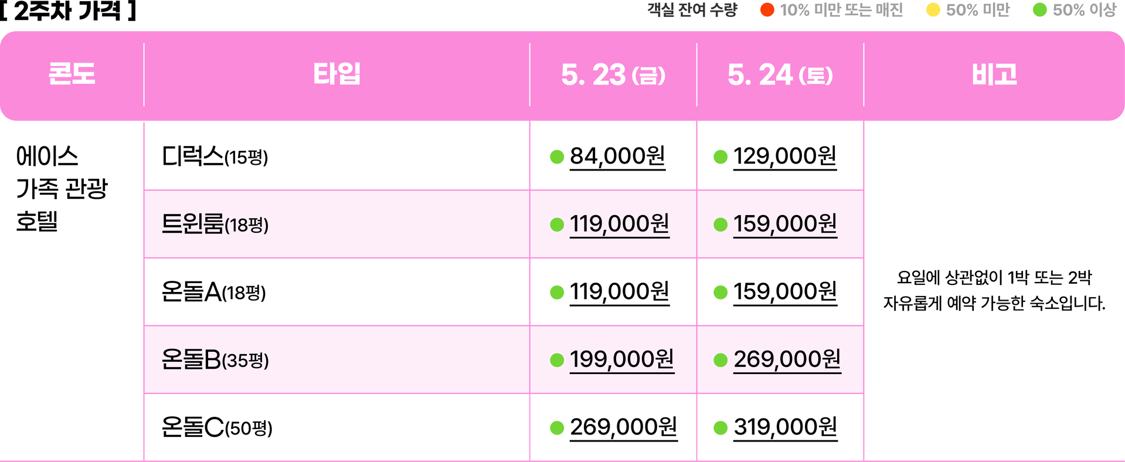The image size is (1125, 462).
Task: Click the green 50% 이상 legend dot
Action: click(1039, 10)
